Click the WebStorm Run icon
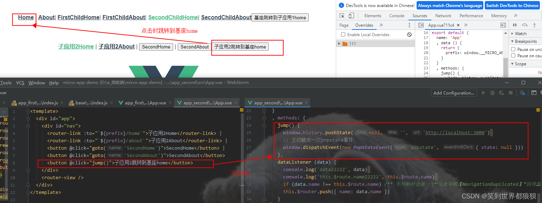 pos(483,93)
